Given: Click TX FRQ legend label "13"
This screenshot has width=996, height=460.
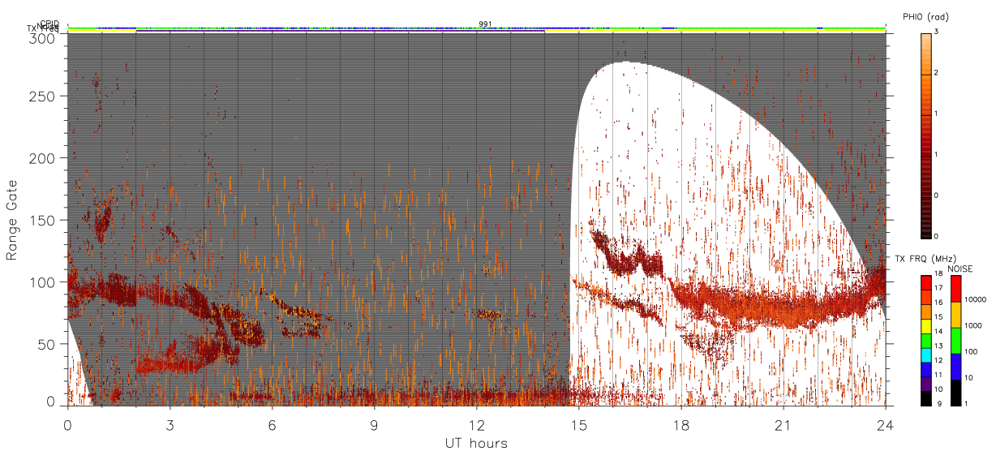Looking at the screenshot, I should 938,346.
